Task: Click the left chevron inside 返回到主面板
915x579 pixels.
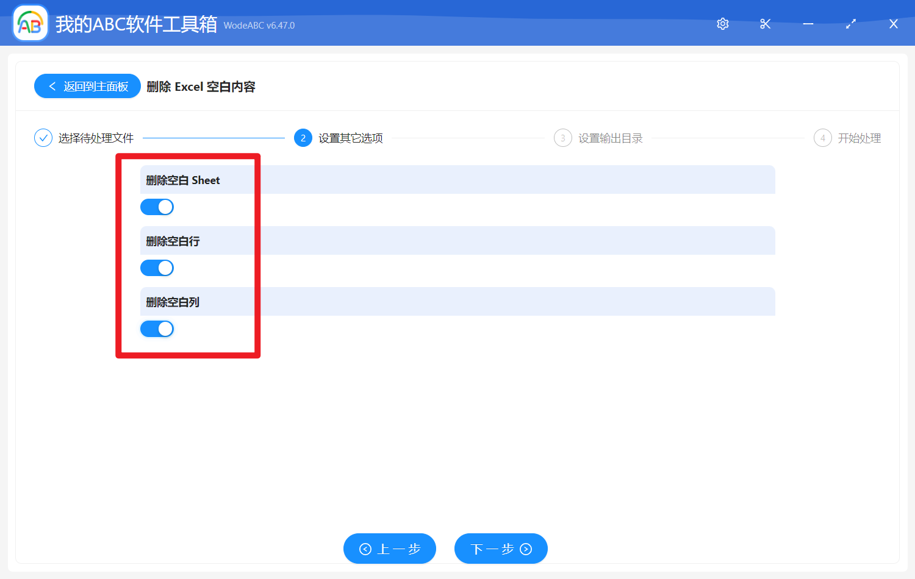Action: [52, 86]
